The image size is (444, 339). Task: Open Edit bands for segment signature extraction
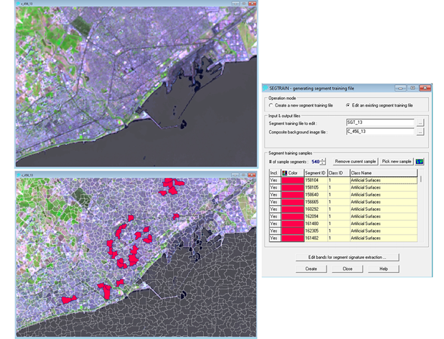pyautogui.click(x=347, y=257)
